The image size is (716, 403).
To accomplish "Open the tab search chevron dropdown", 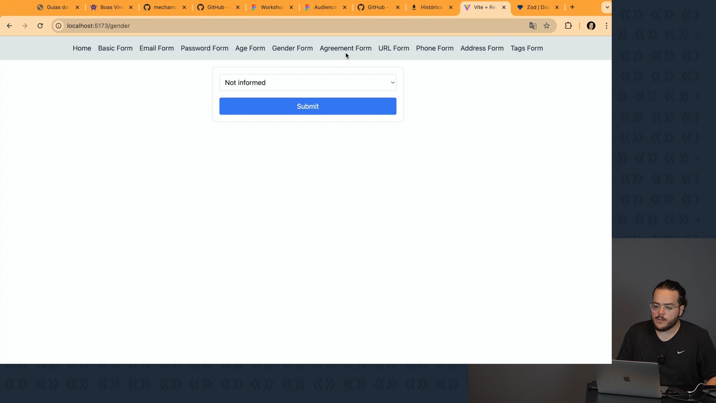I will (607, 7).
